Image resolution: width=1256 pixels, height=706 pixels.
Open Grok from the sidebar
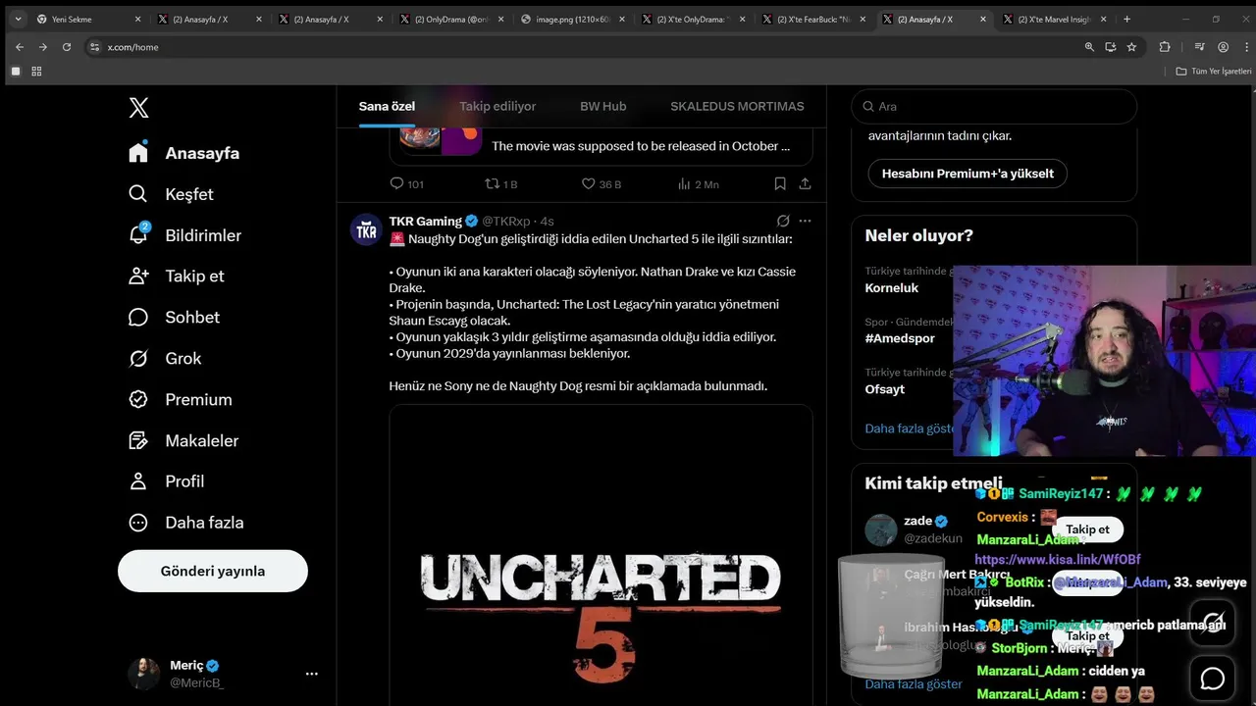[x=165, y=358]
